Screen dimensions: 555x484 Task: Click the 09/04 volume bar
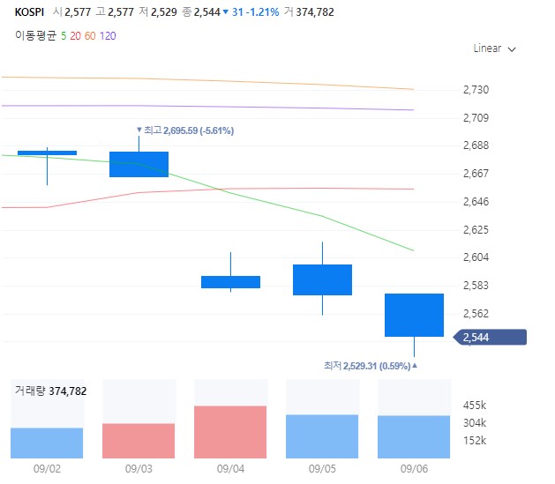(230, 432)
